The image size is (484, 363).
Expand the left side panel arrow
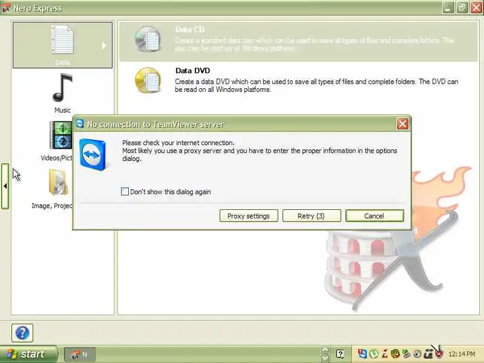tap(5, 186)
